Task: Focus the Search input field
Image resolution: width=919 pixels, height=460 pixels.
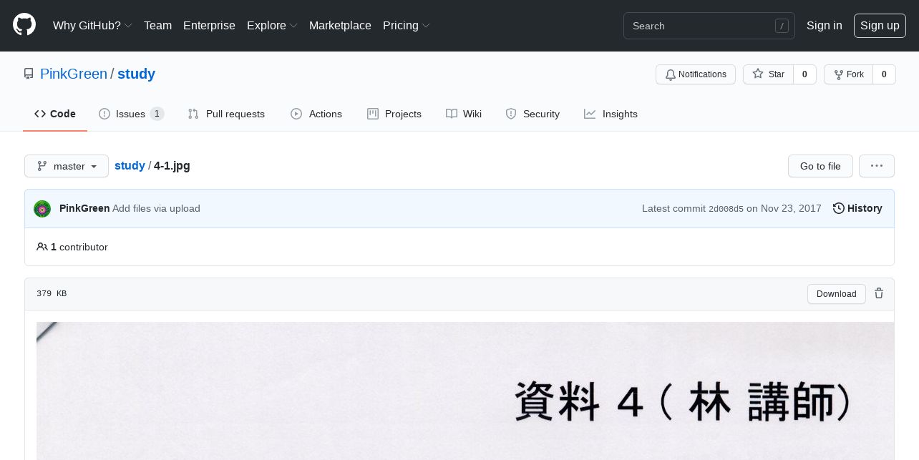Action: coord(709,26)
